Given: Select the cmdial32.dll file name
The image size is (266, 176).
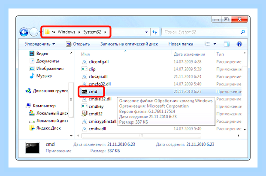Looking at the screenshot, I should pos(100,99).
